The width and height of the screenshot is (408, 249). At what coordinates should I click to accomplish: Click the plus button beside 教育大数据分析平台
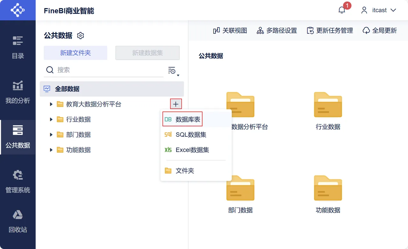176,104
